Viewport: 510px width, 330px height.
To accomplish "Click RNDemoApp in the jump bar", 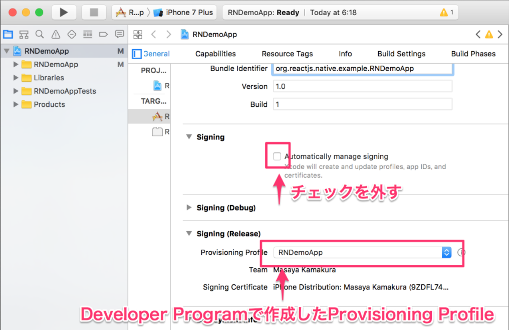I will pyautogui.click(x=209, y=34).
